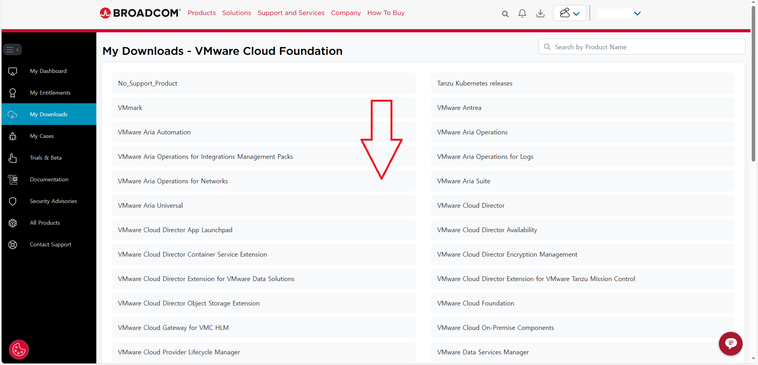Click the search field magnifier icon

pyautogui.click(x=547, y=47)
